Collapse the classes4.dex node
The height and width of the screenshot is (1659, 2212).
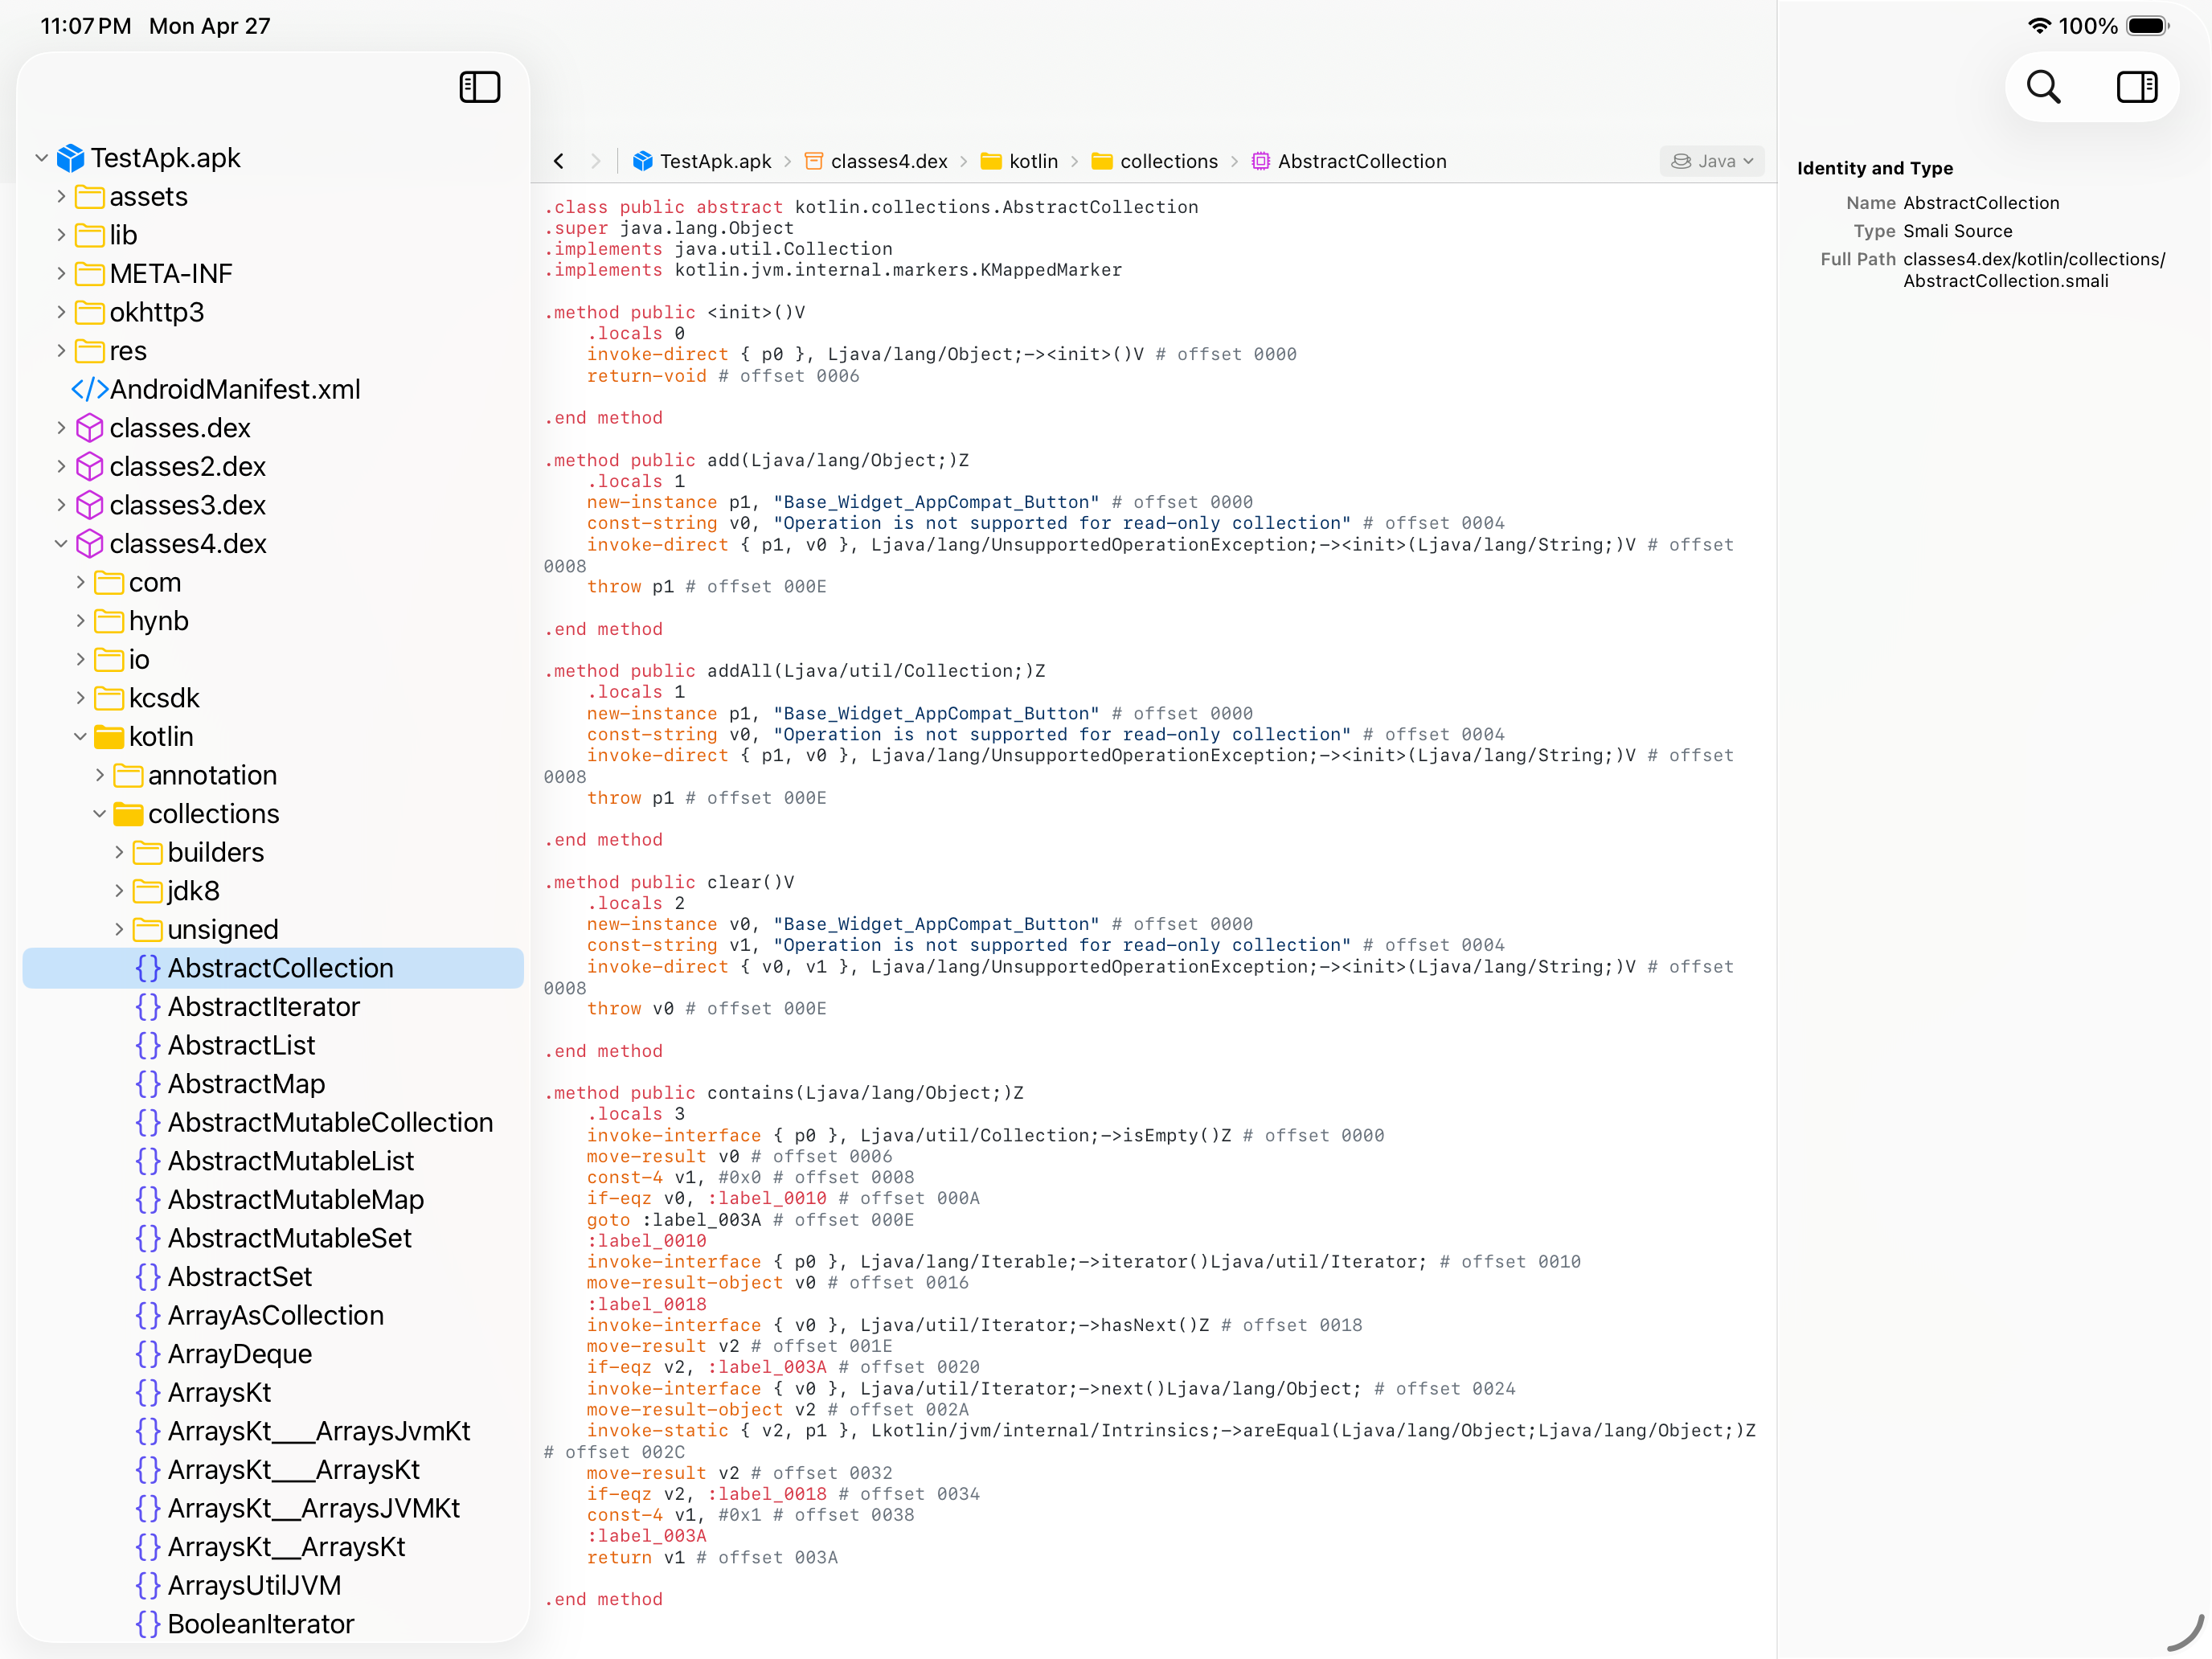61,544
